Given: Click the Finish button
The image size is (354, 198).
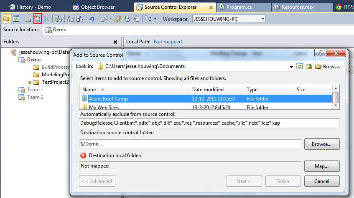Looking at the screenshot, I should (x=283, y=181).
